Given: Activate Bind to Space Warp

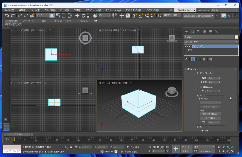Looking at the screenshot, I should click(32, 16).
